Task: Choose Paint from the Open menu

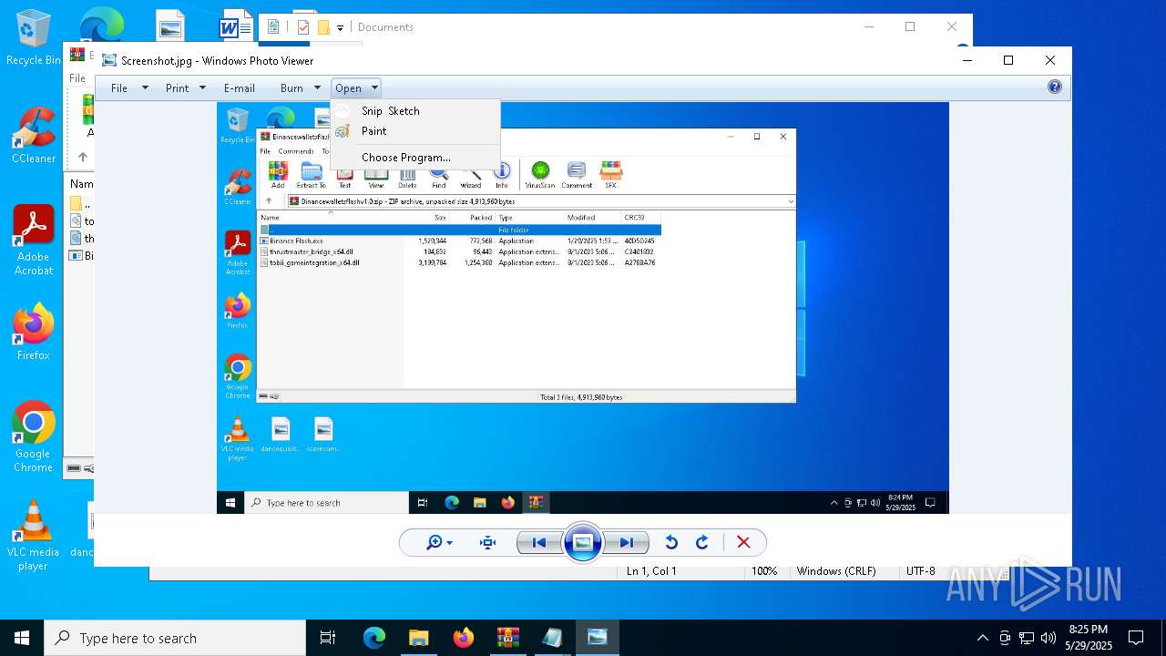Action: [415, 131]
